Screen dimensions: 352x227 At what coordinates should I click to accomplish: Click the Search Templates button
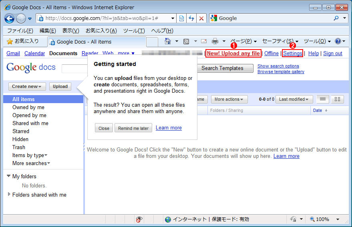(x=225, y=68)
